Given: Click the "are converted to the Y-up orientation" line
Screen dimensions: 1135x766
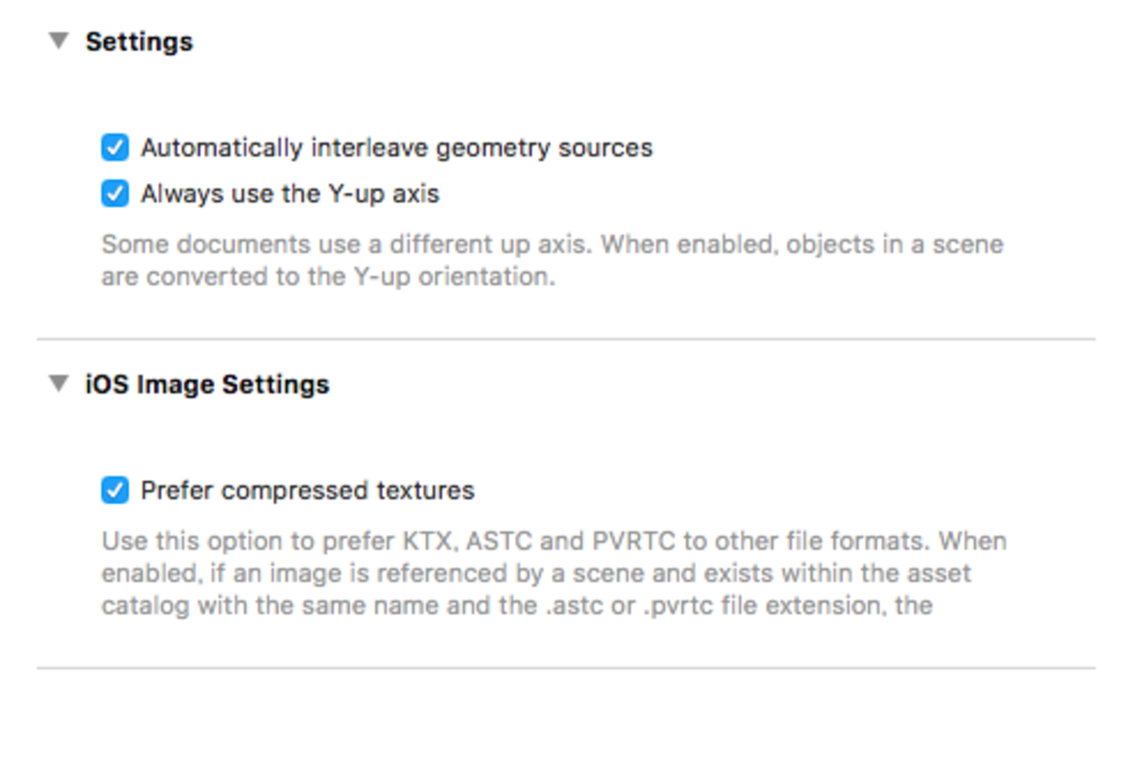Looking at the screenshot, I should click(x=328, y=277).
